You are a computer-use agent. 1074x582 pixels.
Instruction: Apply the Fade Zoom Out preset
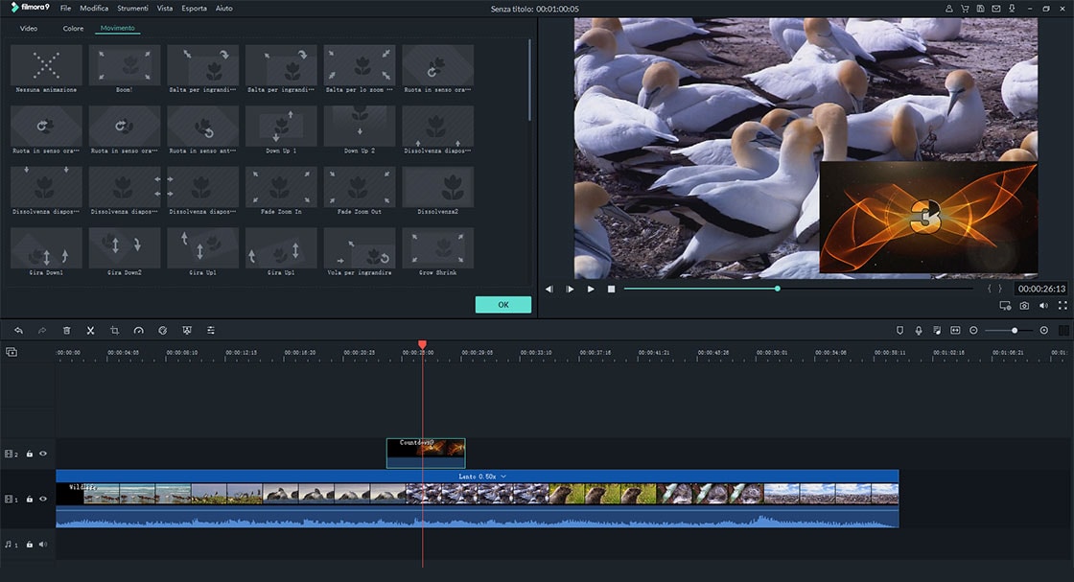(x=360, y=191)
